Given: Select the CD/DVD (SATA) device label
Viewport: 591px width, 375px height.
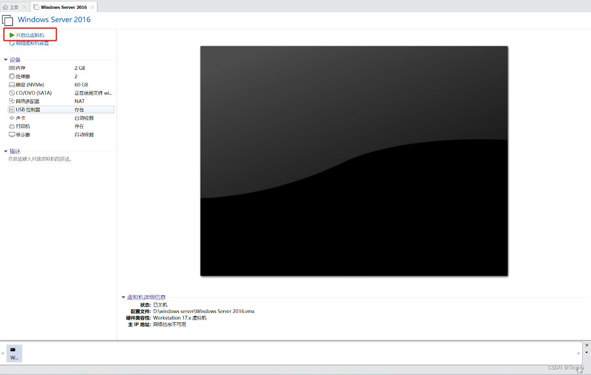Looking at the screenshot, I should (34, 93).
